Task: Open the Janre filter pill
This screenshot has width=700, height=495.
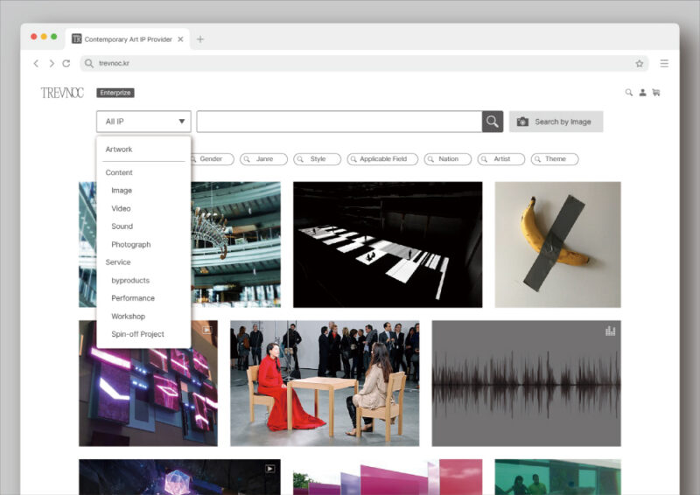Action: point(264,159)
